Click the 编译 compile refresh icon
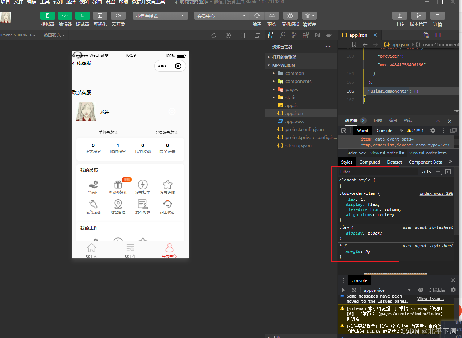Viewport: 462px width, 338px height. [257, 16]
